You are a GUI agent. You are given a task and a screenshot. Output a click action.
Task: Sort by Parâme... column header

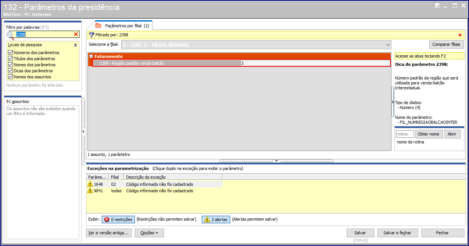(97, 177)
